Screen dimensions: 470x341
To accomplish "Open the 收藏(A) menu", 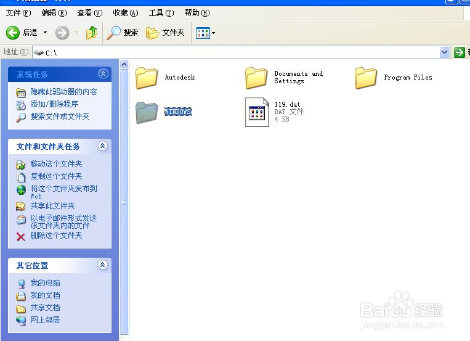I will click(125, 13).
